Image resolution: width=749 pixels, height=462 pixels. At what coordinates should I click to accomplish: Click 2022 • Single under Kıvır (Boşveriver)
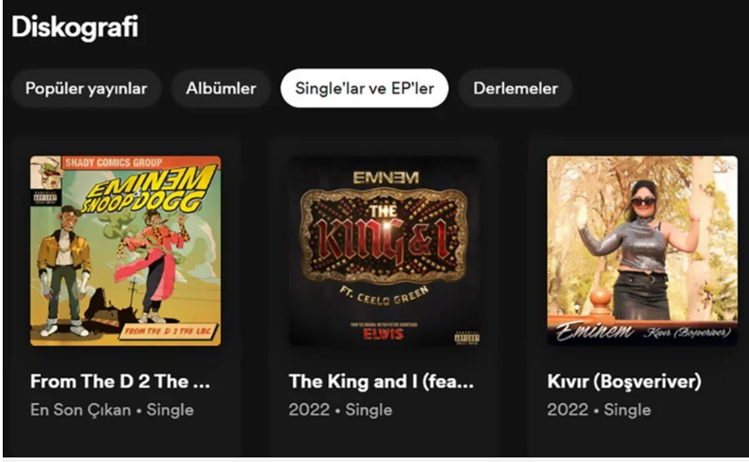tap(599, 410)
